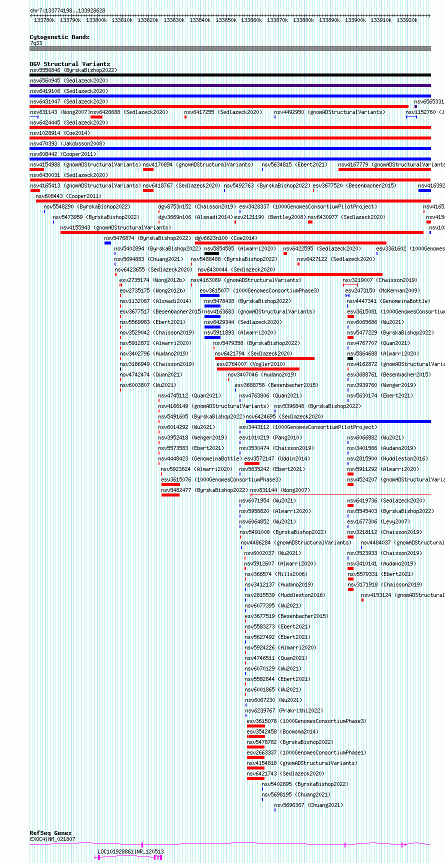Viewport: 445px width, 863px height.
Task: Click the blue bar under nsv5476874
Action: click(107, 243)
